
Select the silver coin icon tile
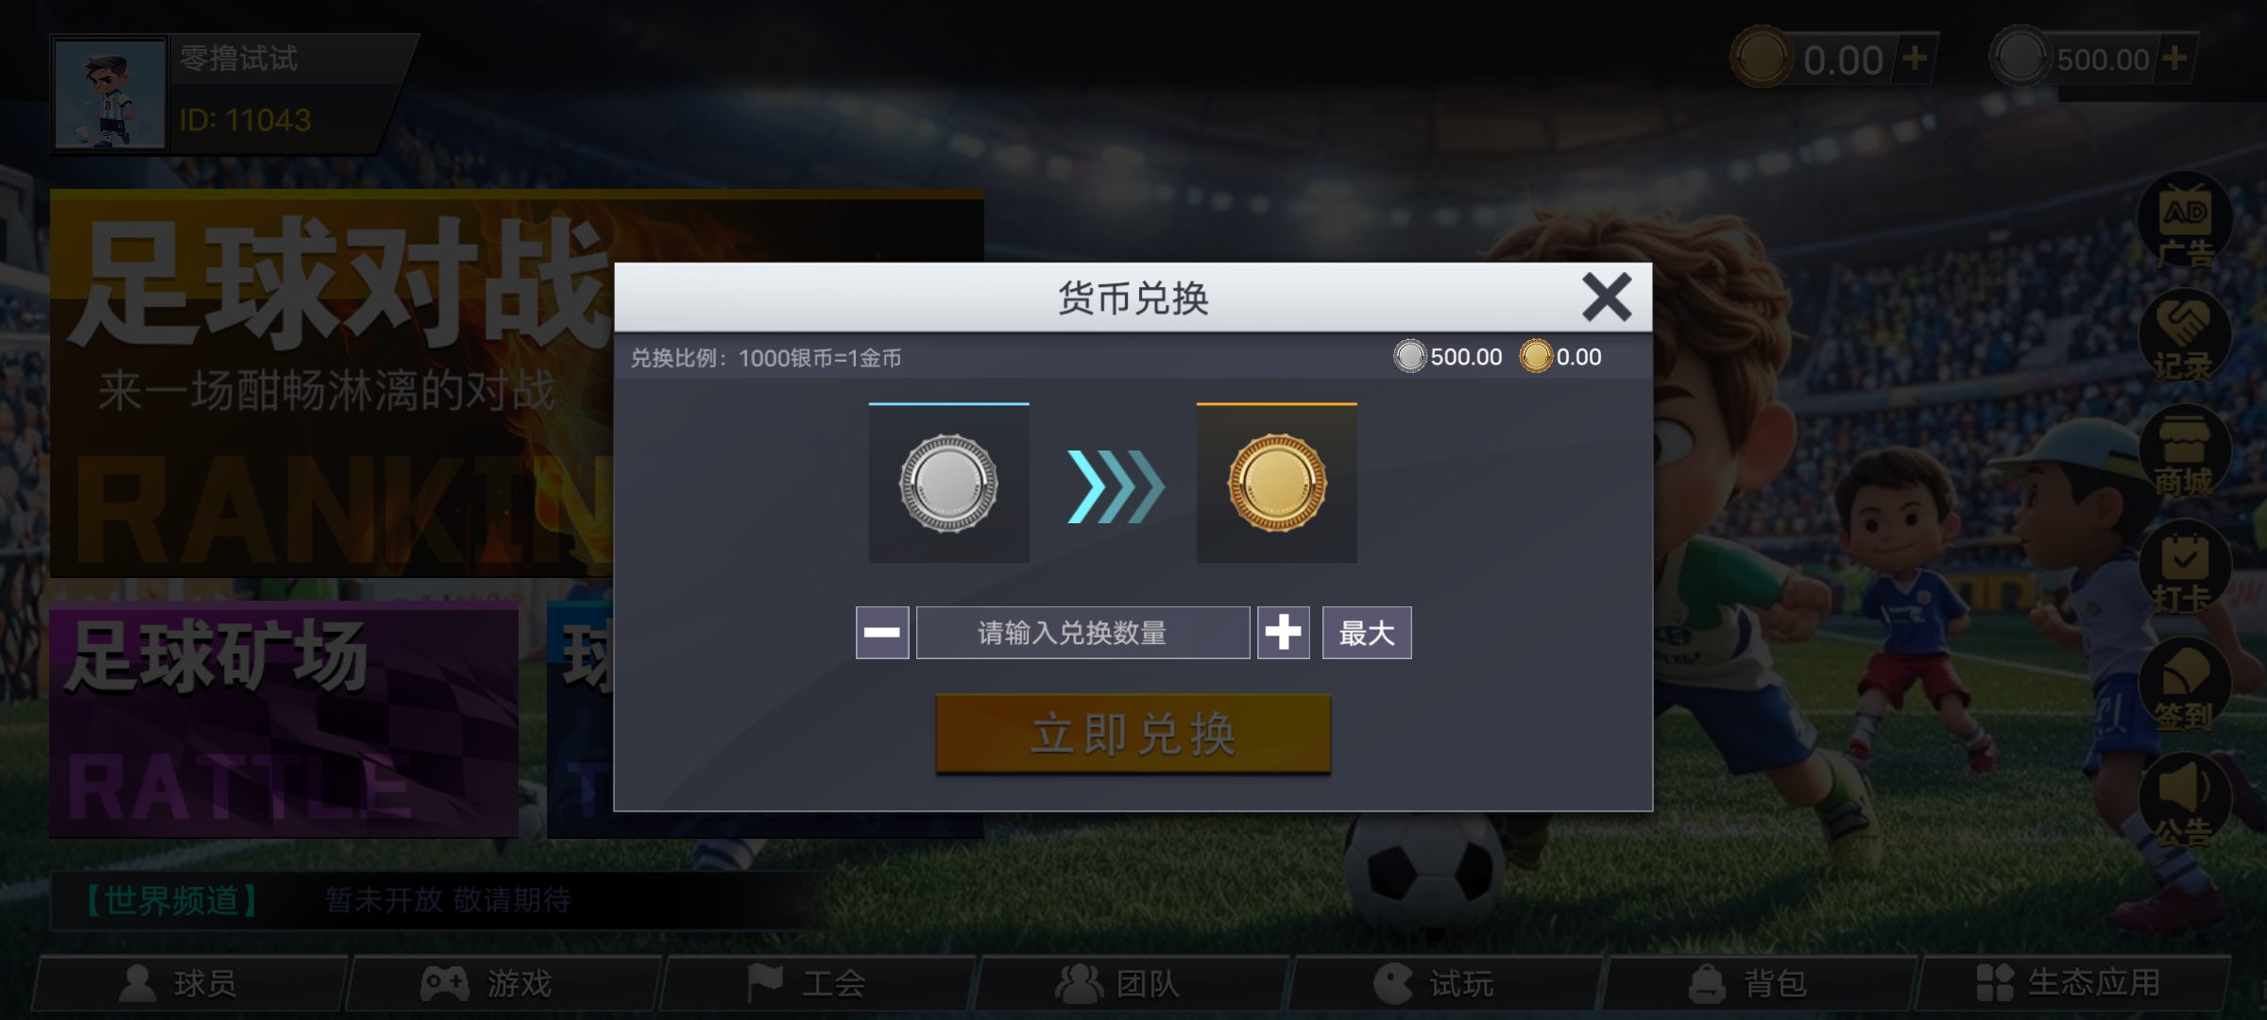click(x=948, y=484)
